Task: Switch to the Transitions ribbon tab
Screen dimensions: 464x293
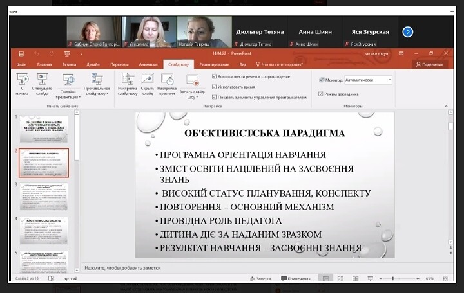Action: [x=119, y=64]
